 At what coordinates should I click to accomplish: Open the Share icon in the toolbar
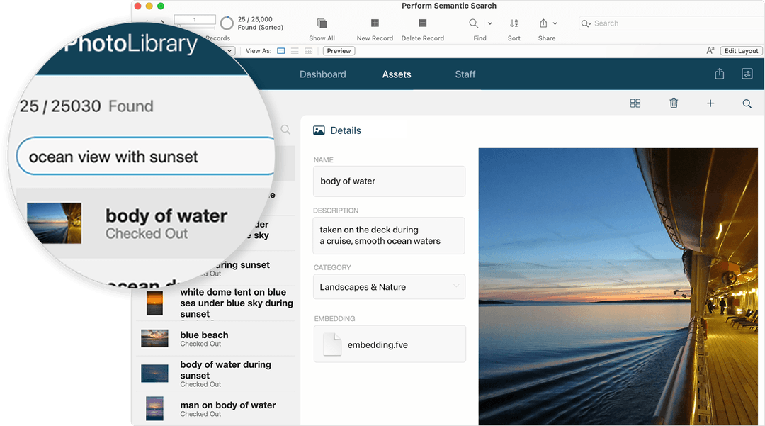pos(543,23)
